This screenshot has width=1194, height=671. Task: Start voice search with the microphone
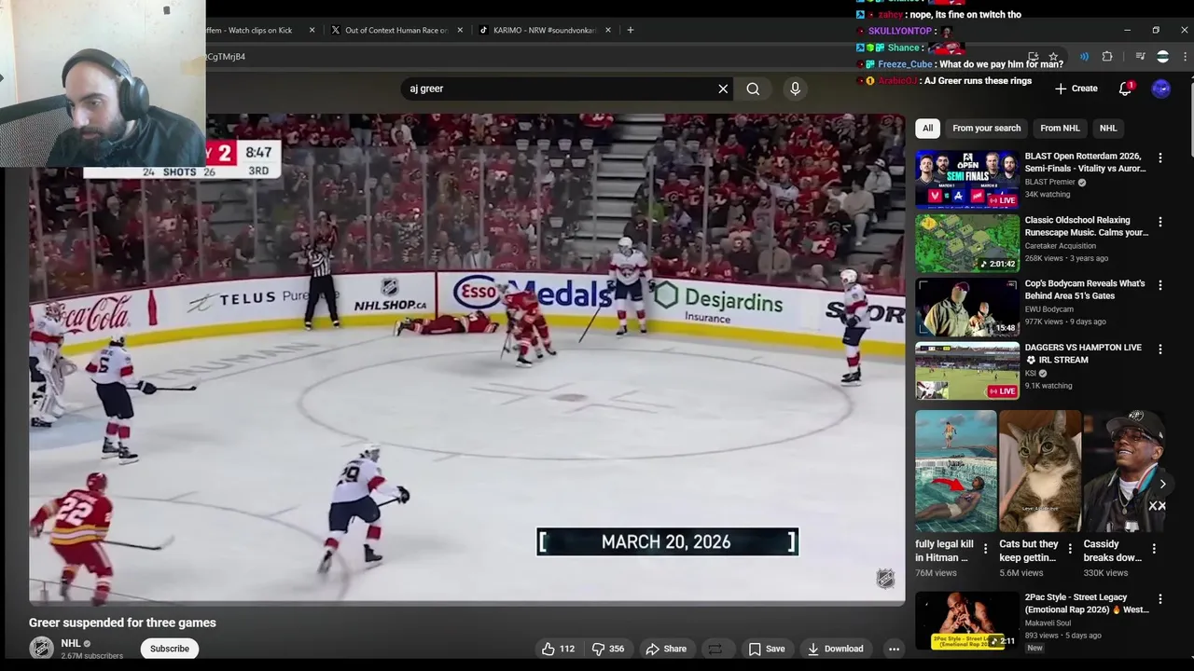(x=795, y=89)
